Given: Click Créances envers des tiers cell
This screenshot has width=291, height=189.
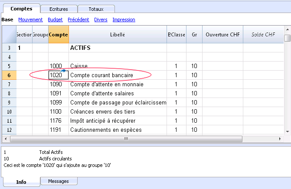Looking at the screenshot, I should tap(118, 111).
